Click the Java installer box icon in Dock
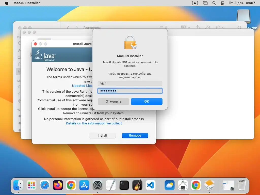Viewport: 260px width, 195px height. (x=209, y=185)
